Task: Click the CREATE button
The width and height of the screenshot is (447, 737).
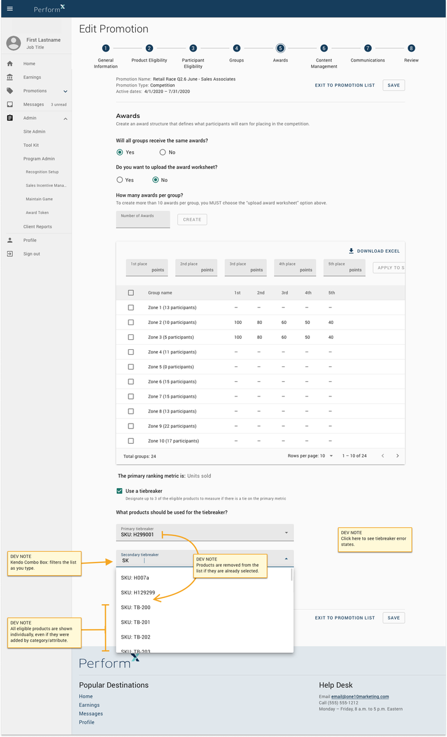Action: click(x=192, y=219)
